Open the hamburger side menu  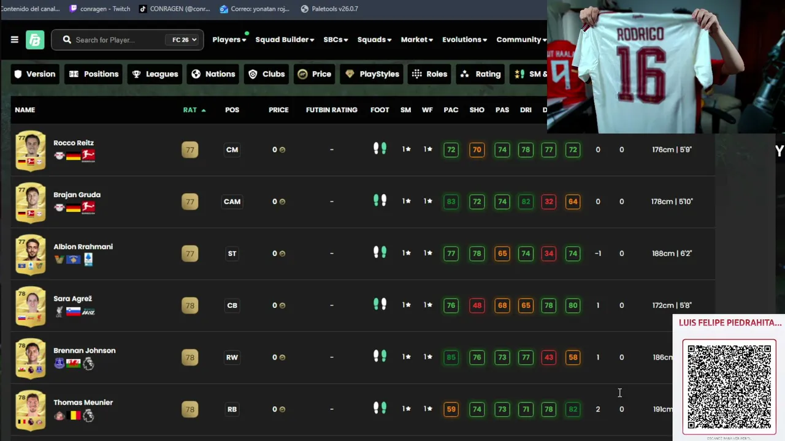pyautogui.click(x=14, y=40)
